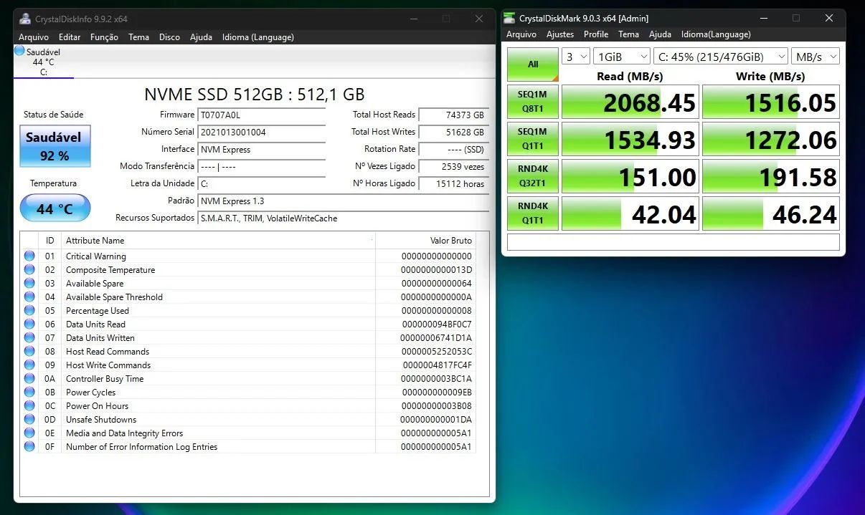The height and width of the screenshot is (515, 865).
Task: Open Profile menu in CrystalDiskMark
Action: (x=596, y=34)
